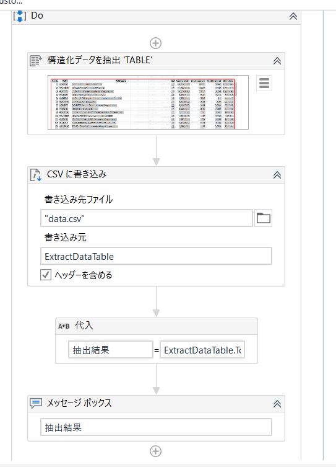Screen dimensions: 336x467
Task: Add activity at bottom plus icon
Action: 156,451
